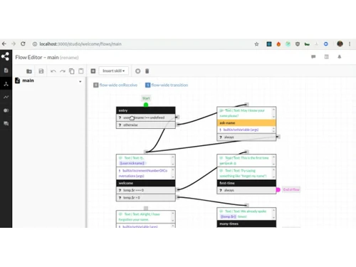Select the 'always' transition in ask-name node

(246, 137)
